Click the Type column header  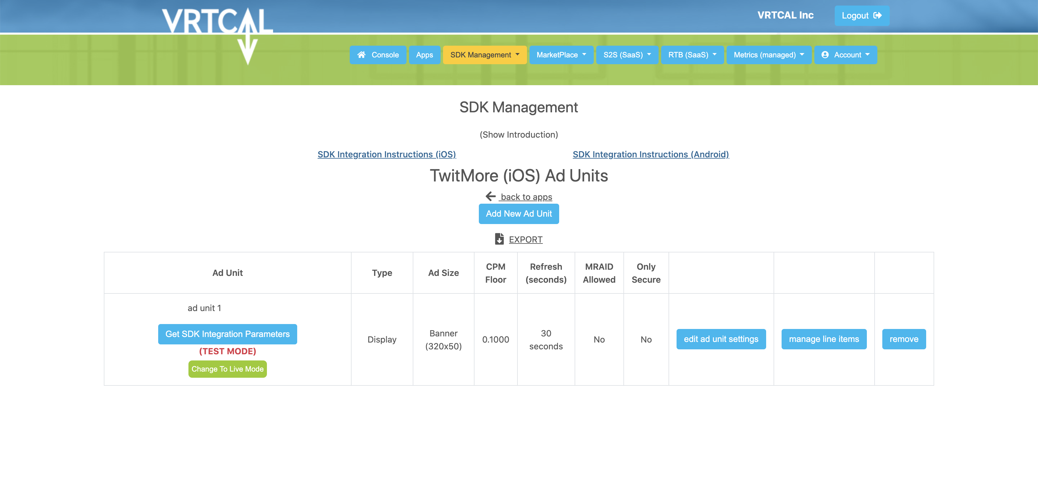click(x=382, y=273)
